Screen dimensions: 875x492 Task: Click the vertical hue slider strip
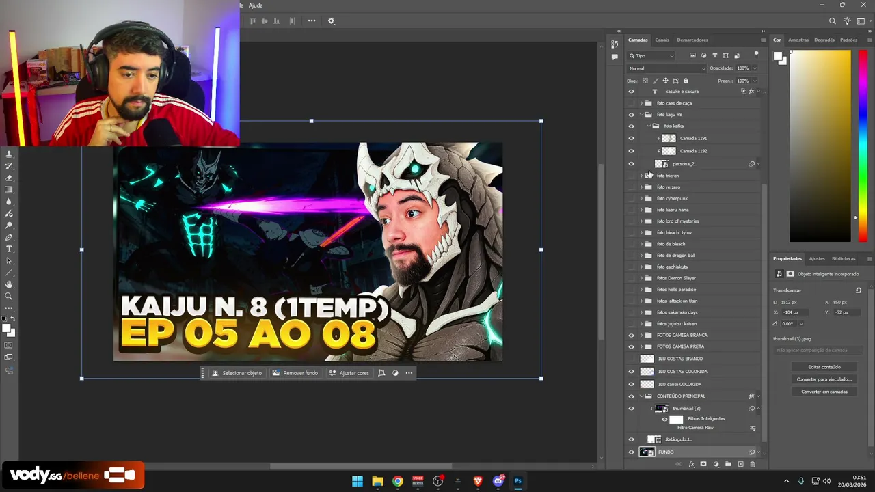click(x=863, y=146)
